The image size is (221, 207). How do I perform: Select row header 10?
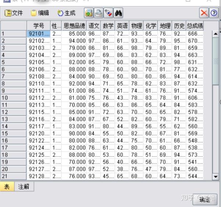pyautogui.click(x=14, y=98)
